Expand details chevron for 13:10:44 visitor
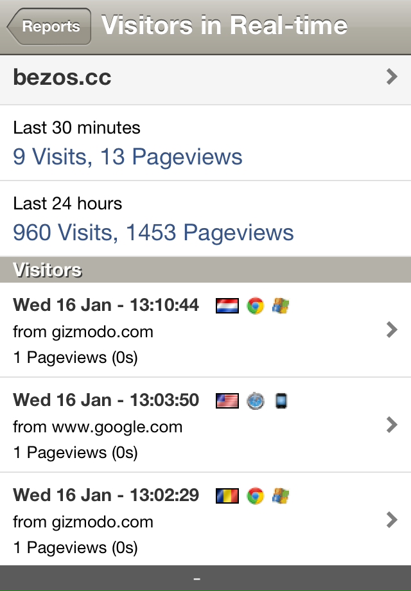Screen dimensions: 411x591 392,330
